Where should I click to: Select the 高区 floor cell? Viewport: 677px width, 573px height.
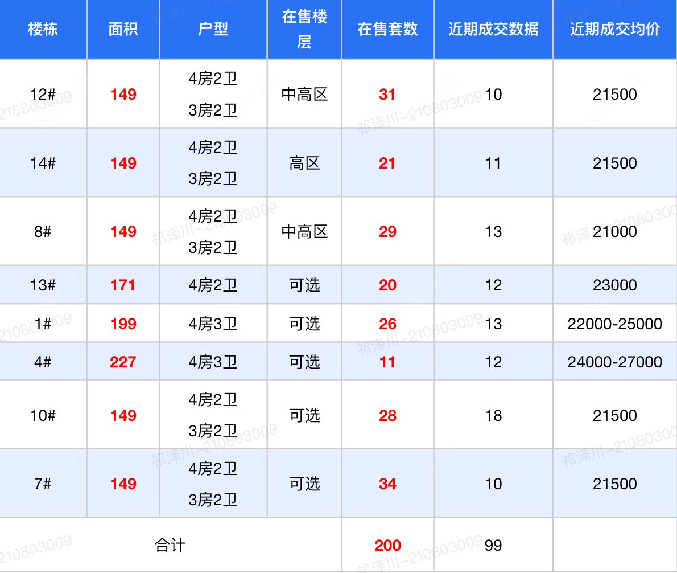tap(304, 163)
